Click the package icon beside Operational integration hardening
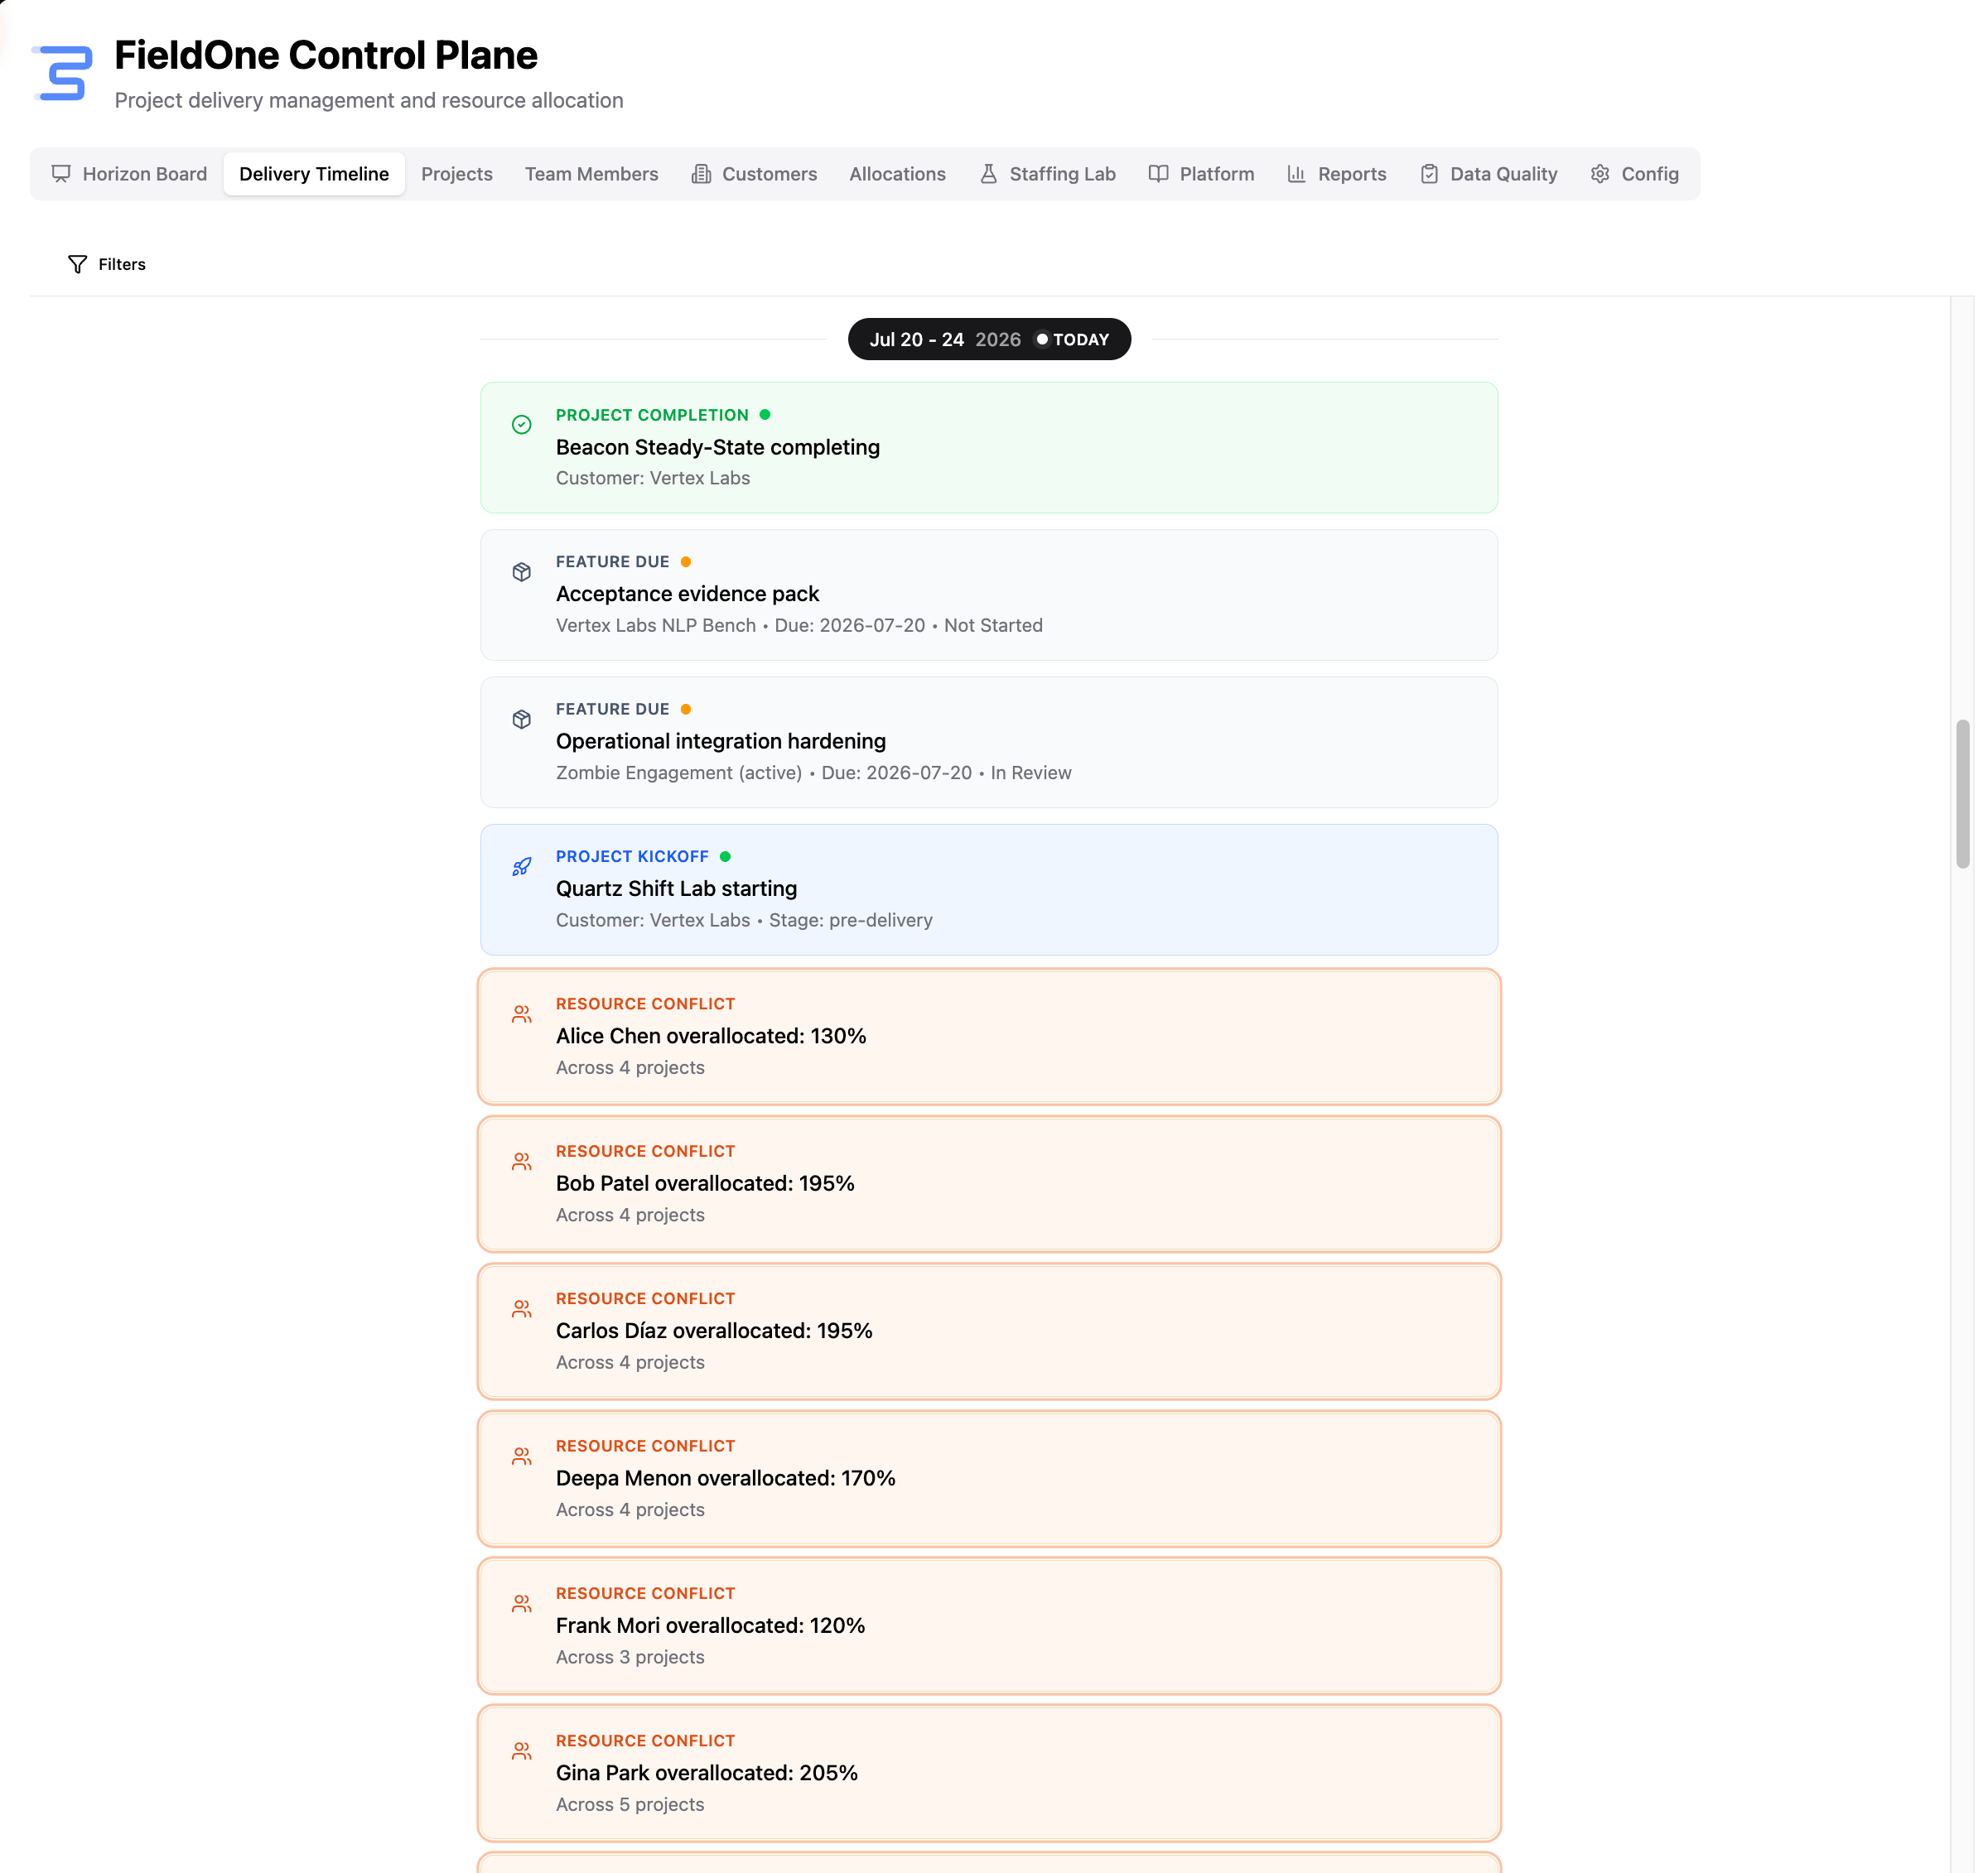Viewport: 1988px width, 1873px height. 521,720
